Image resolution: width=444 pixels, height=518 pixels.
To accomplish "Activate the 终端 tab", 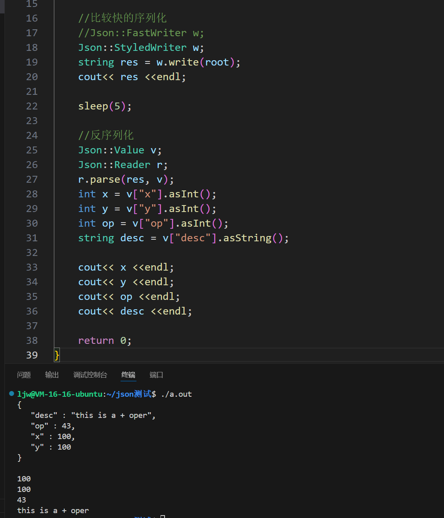I will (x=128, y=375).
